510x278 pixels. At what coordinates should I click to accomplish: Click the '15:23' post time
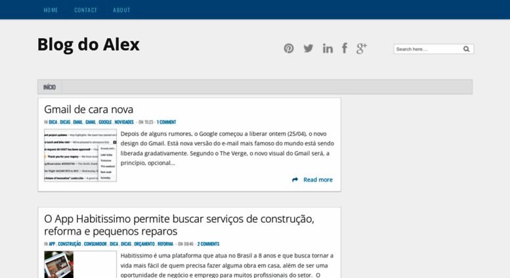coord(148,122)
